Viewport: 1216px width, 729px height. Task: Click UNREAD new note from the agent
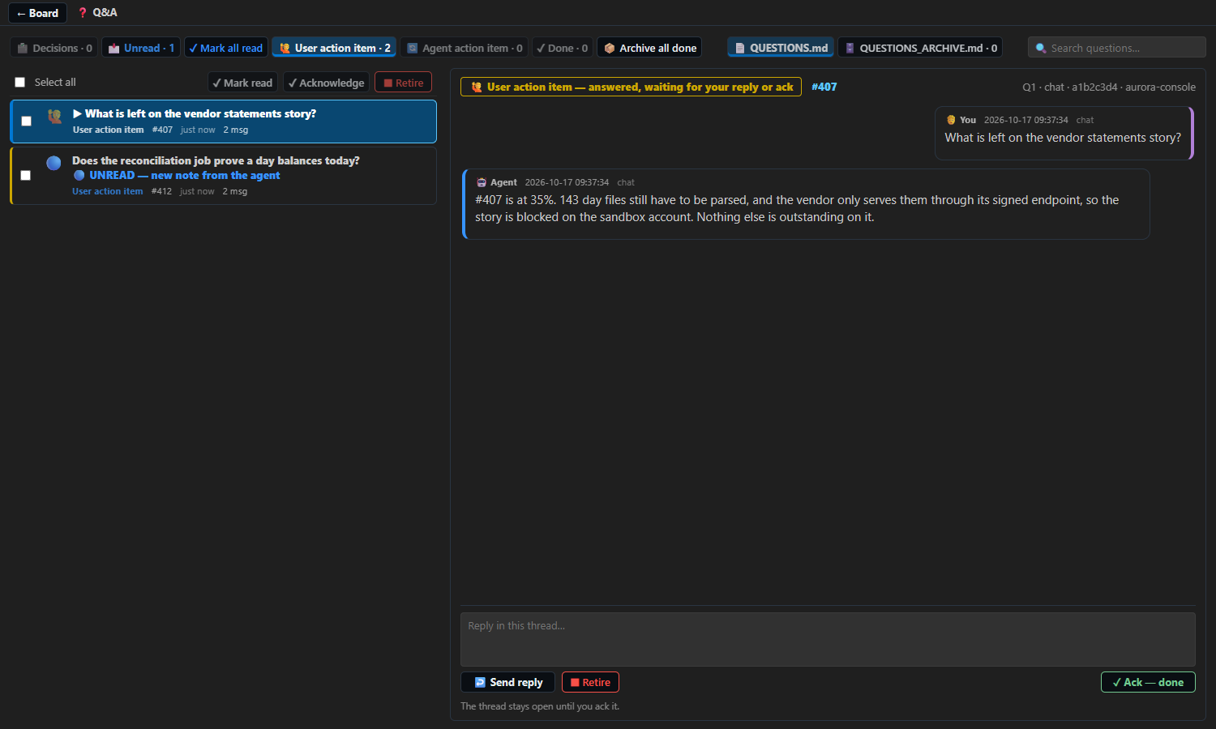click(184, 175)
